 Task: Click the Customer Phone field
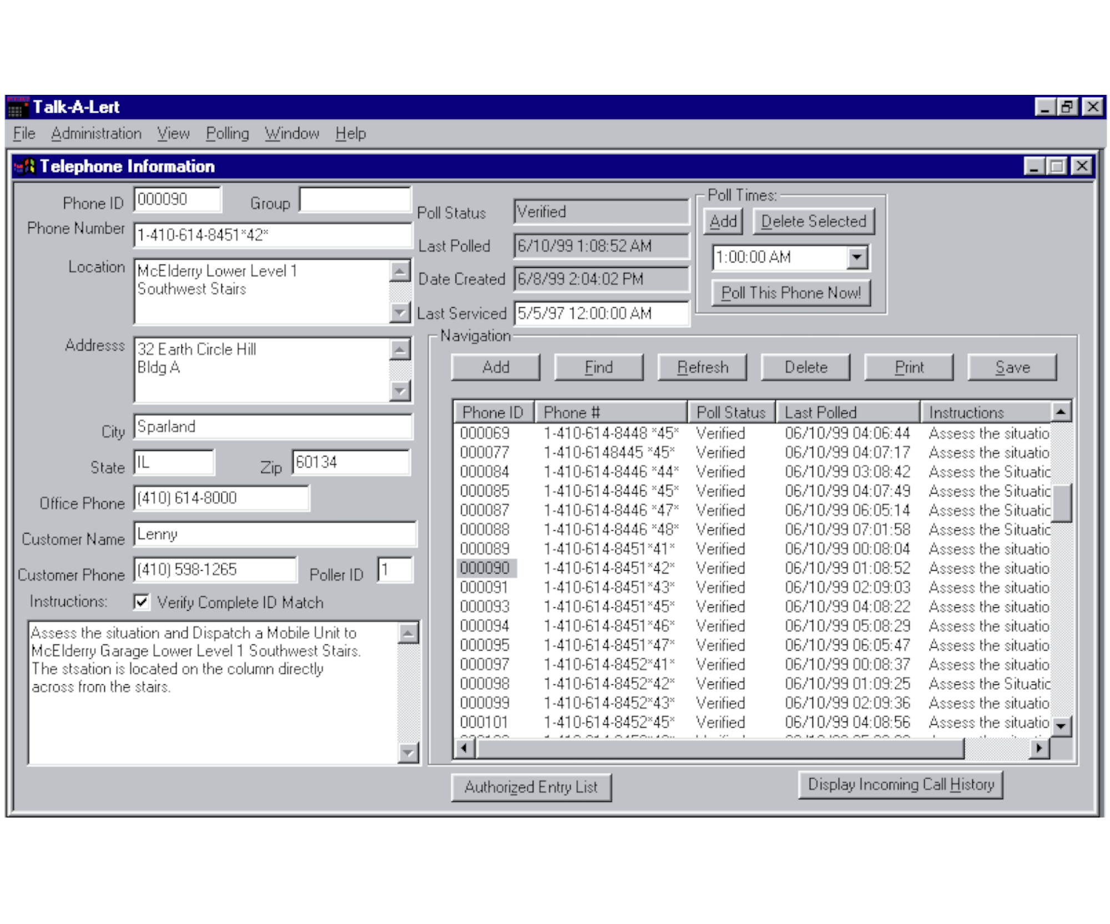pyautogui.click(x=215, y=570)
